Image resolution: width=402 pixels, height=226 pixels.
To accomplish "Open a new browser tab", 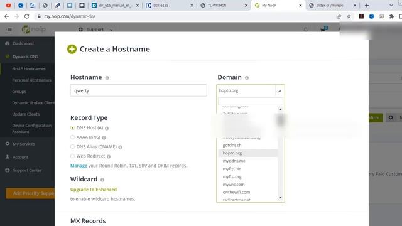I will (367, 6).
